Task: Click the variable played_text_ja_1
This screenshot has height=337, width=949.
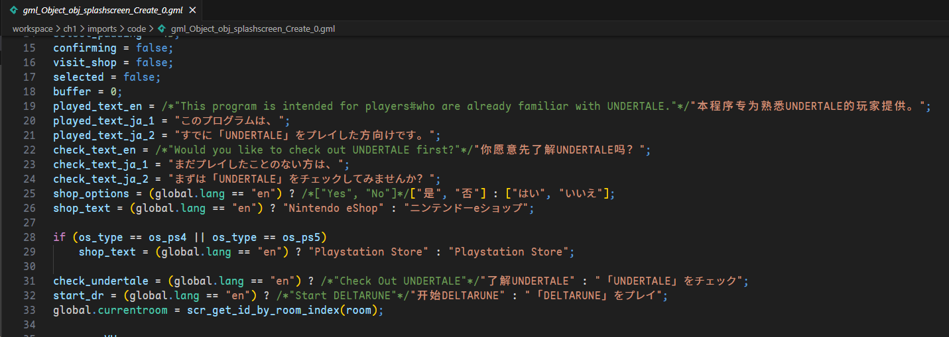Action: [104, 120]
